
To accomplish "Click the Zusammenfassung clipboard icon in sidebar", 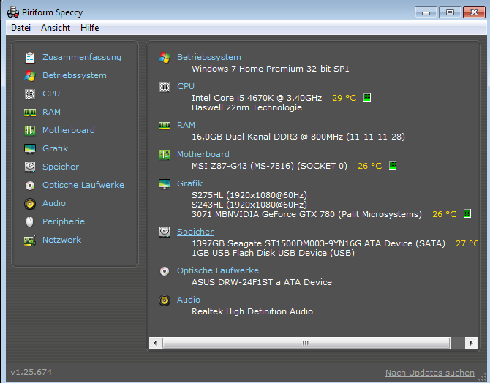I will point(30,58).
